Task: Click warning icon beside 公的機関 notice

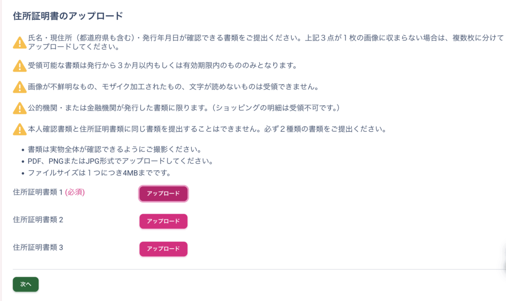Action: [19, 108]
